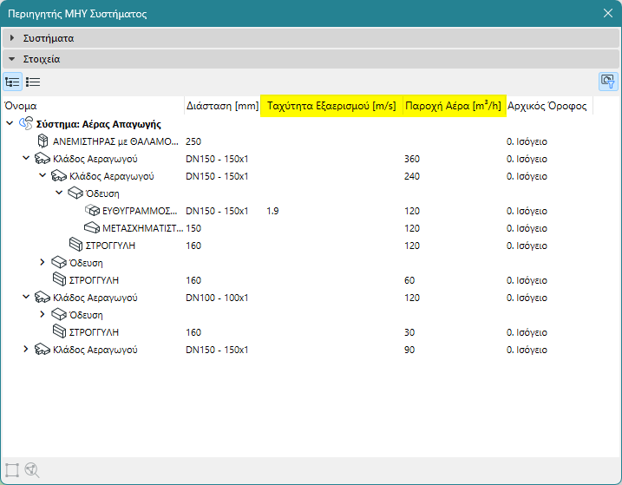Select ΜΕΤΑΣΧΗΜΑΤΙΣΤ row
622x485 pixels.
(x=311, y=228)
